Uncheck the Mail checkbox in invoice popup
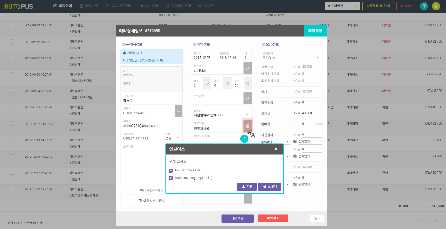The height and width of the screenshot is (229, 446). (171, 178)
